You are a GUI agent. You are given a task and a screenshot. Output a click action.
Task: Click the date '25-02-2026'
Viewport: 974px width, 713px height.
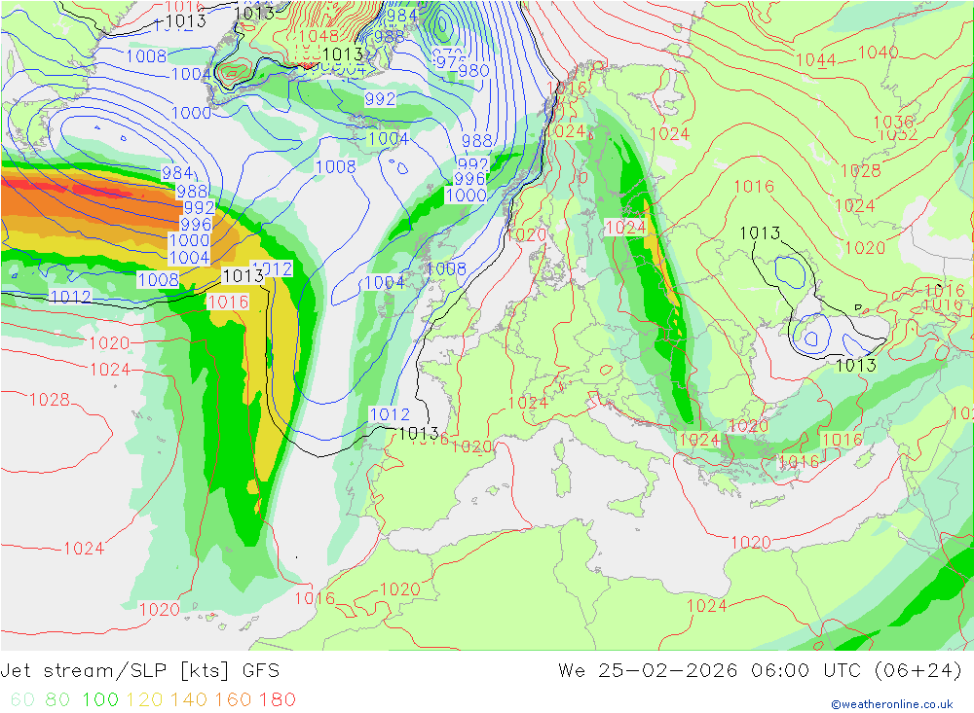pos(668,671)
